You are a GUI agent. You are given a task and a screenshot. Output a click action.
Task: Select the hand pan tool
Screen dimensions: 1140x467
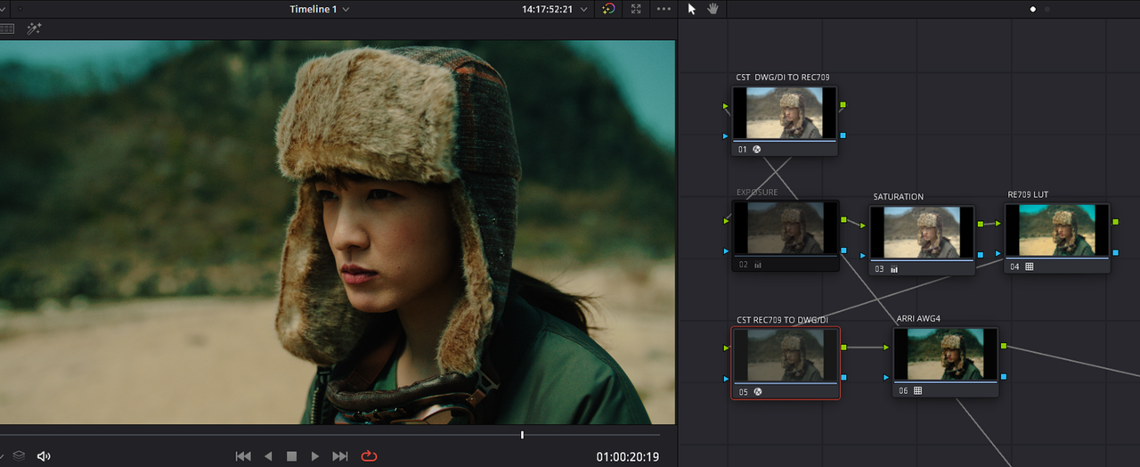(712, 9)
